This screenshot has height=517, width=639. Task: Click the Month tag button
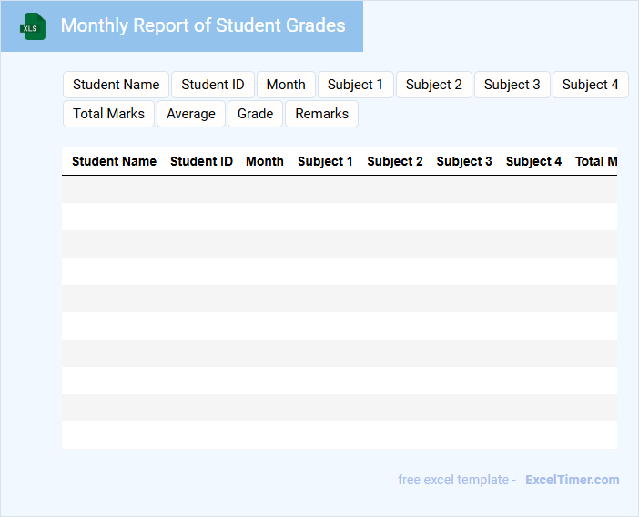point(286,85)
